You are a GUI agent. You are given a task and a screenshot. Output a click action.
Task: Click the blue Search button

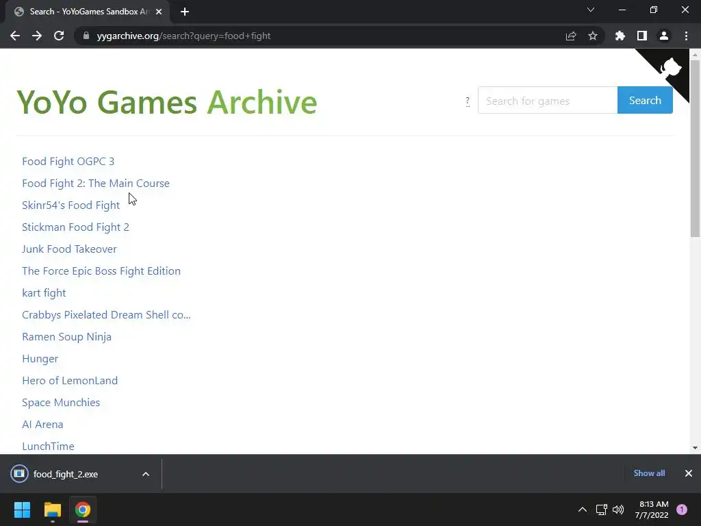(645, 100)
